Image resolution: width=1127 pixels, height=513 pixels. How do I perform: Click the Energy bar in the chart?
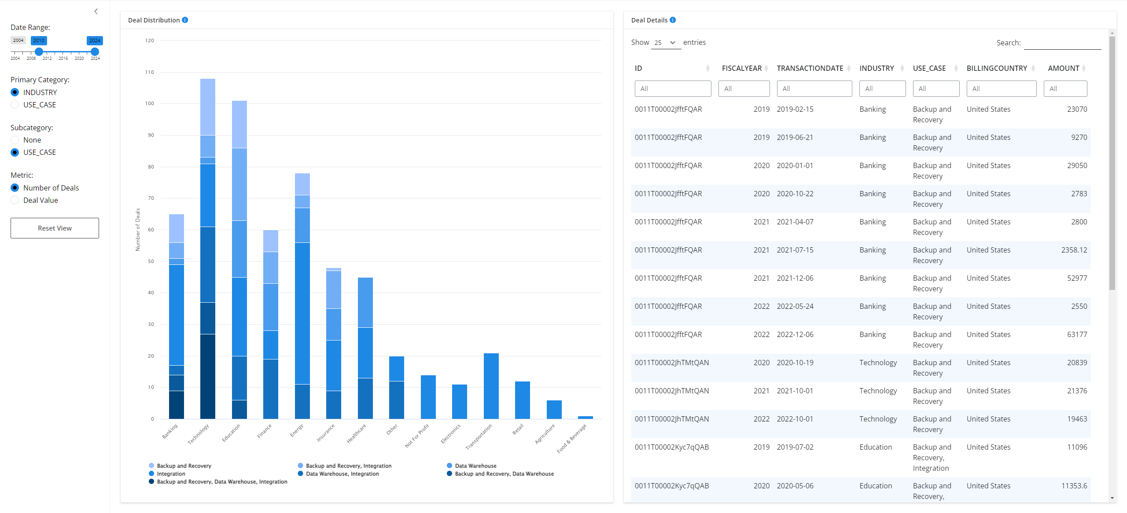click(x=302, y=296)
